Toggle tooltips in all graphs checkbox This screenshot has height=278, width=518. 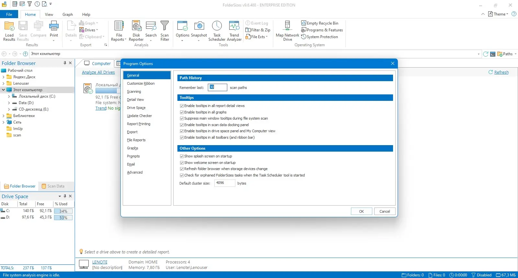coord(182,112)
